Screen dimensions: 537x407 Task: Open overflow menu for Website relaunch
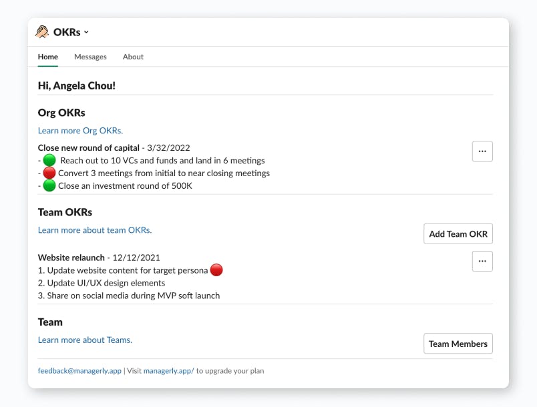(x=482, y=261)
